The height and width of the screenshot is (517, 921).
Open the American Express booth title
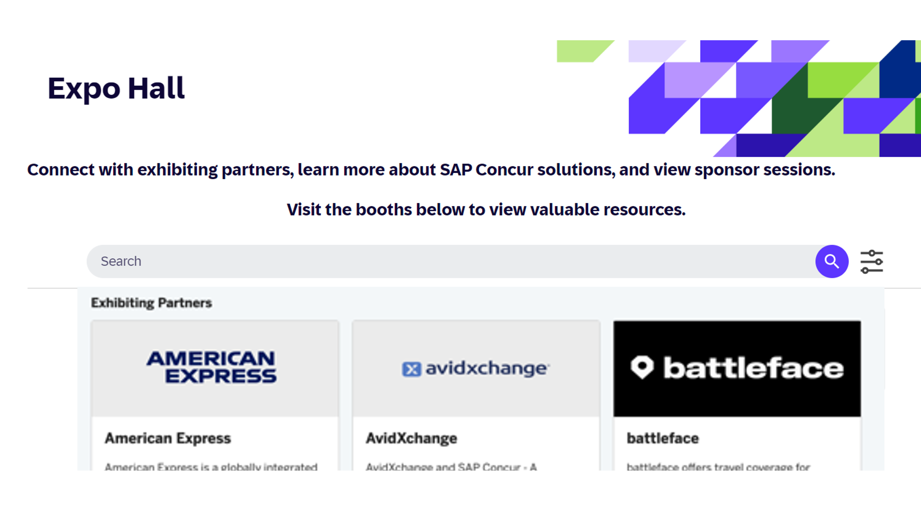(168, 438)
